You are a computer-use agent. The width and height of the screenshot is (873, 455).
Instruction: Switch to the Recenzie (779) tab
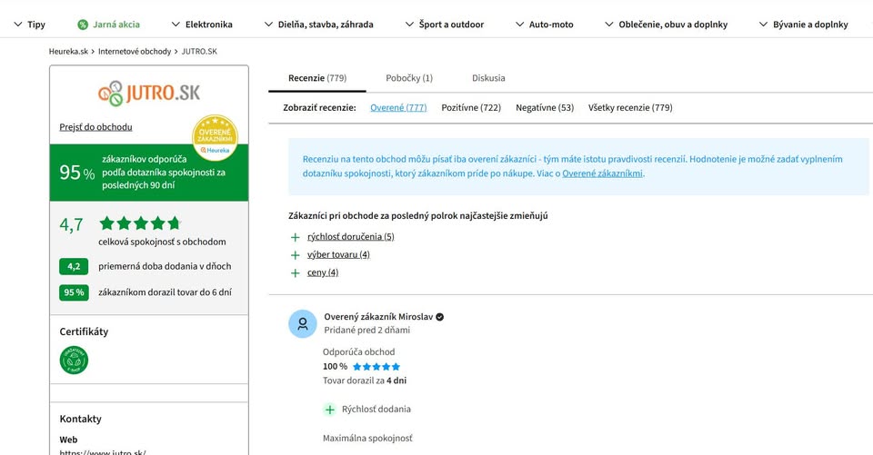(317, 78)
